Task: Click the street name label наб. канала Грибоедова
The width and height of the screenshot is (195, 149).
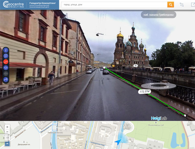Action: coord(158,15)
